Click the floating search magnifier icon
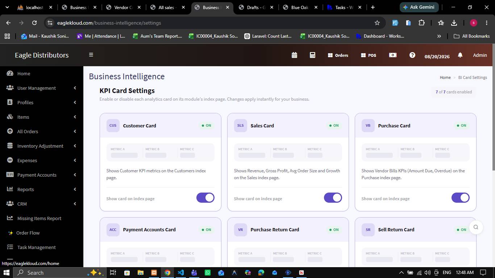This screenshot has height=278, width=495. pyautogui.click(x=476, y=227)
